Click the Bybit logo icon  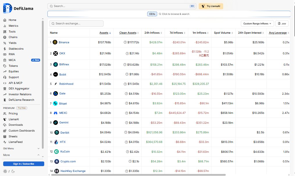pos(56,74)
